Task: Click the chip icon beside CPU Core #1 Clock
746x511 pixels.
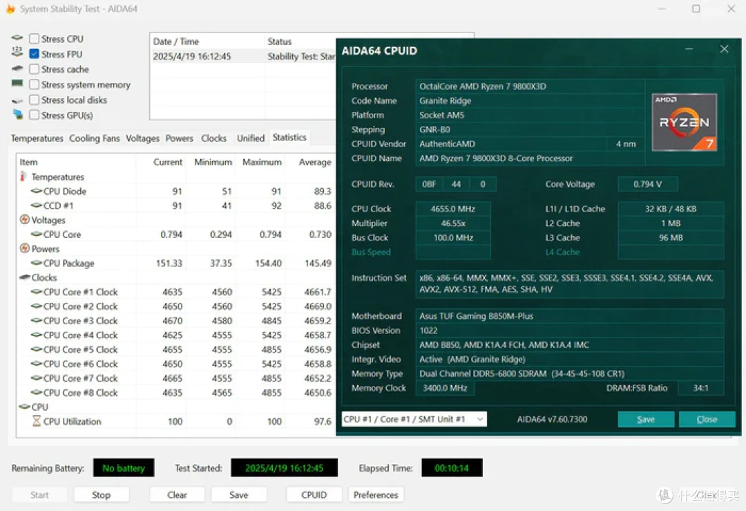Action: [36, 292]
